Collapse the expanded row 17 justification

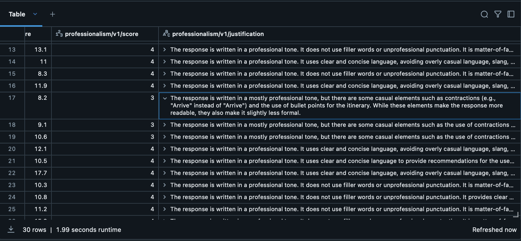click(x=165, y=98)
